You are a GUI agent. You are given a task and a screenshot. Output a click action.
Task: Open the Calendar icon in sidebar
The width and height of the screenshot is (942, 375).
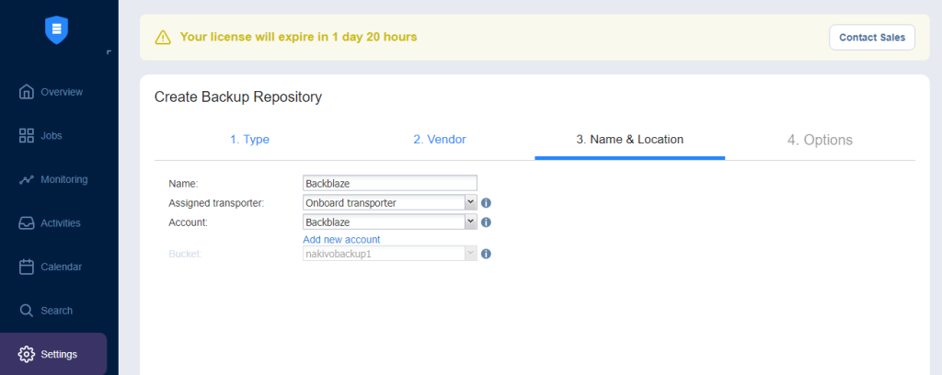pos(27,267)
